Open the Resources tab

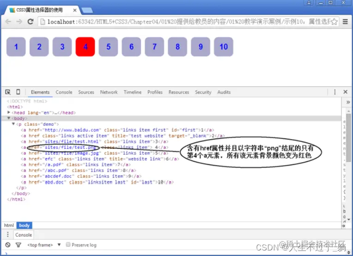pyautogui.click(x=179, y=92)
